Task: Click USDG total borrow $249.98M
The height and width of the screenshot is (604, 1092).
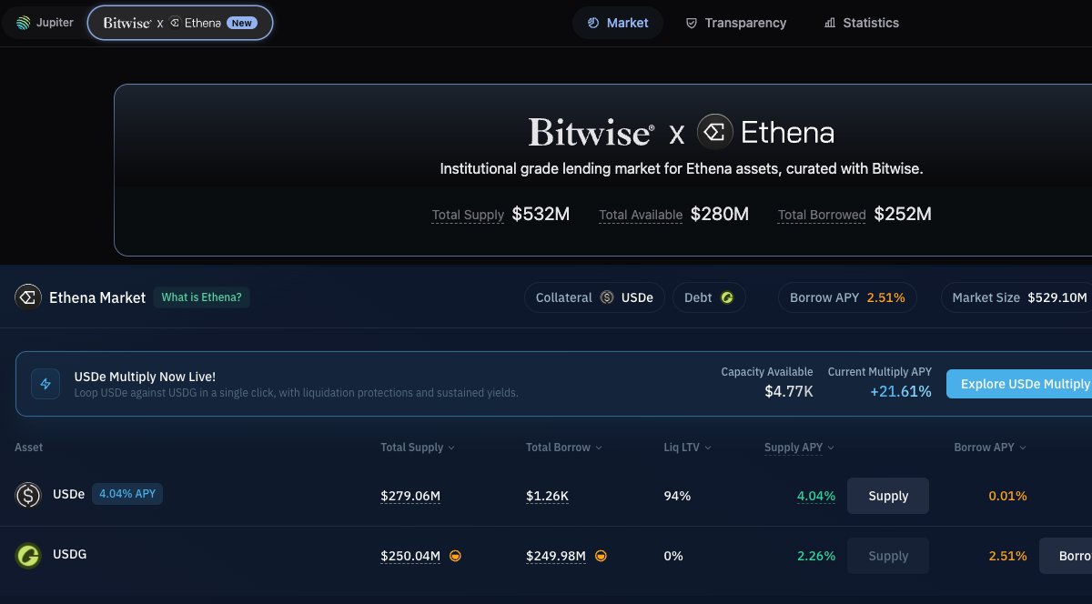Action: coord(556,556)
